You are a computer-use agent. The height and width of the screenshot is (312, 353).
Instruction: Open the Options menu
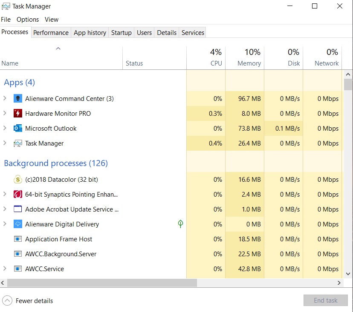coord(28,20)
